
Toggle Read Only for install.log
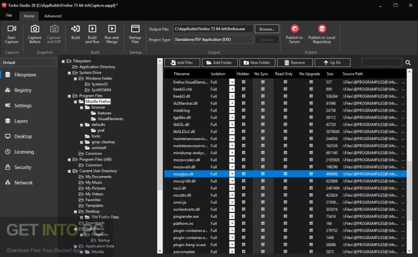click(285, 110)
